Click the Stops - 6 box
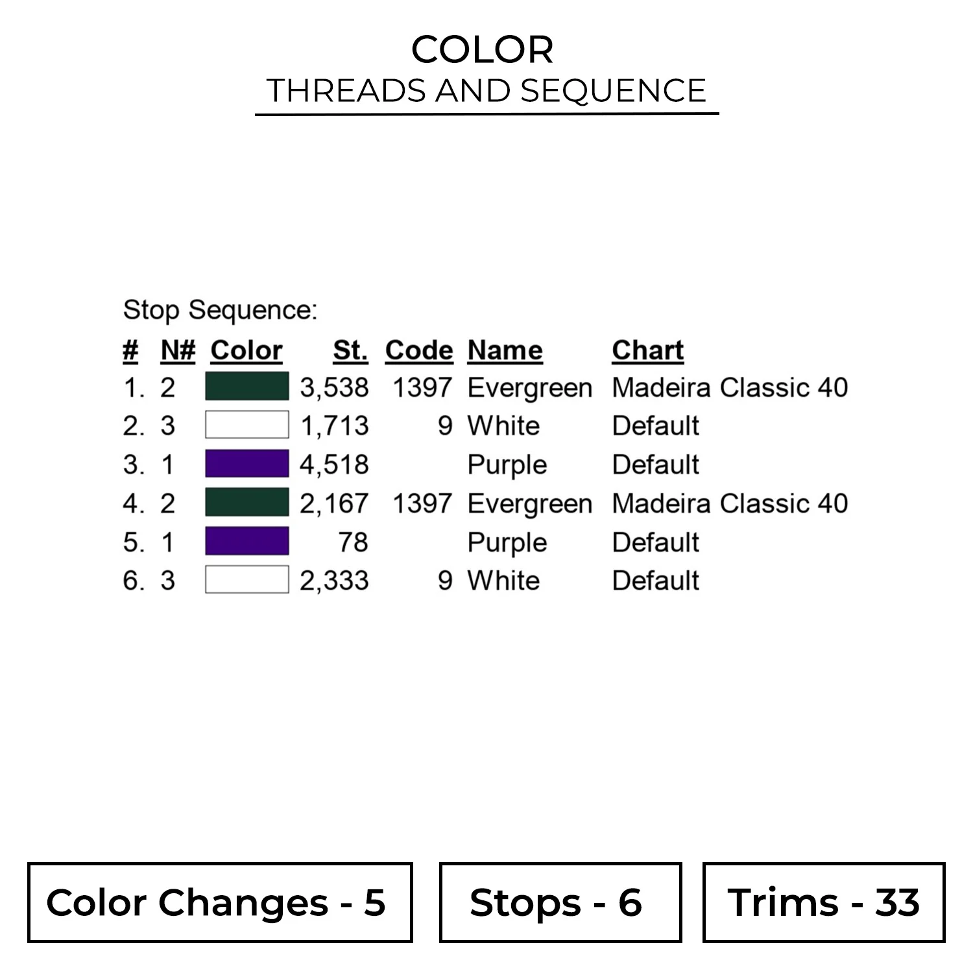The height and width of the screenshot is (973, 973). point(560,902)
